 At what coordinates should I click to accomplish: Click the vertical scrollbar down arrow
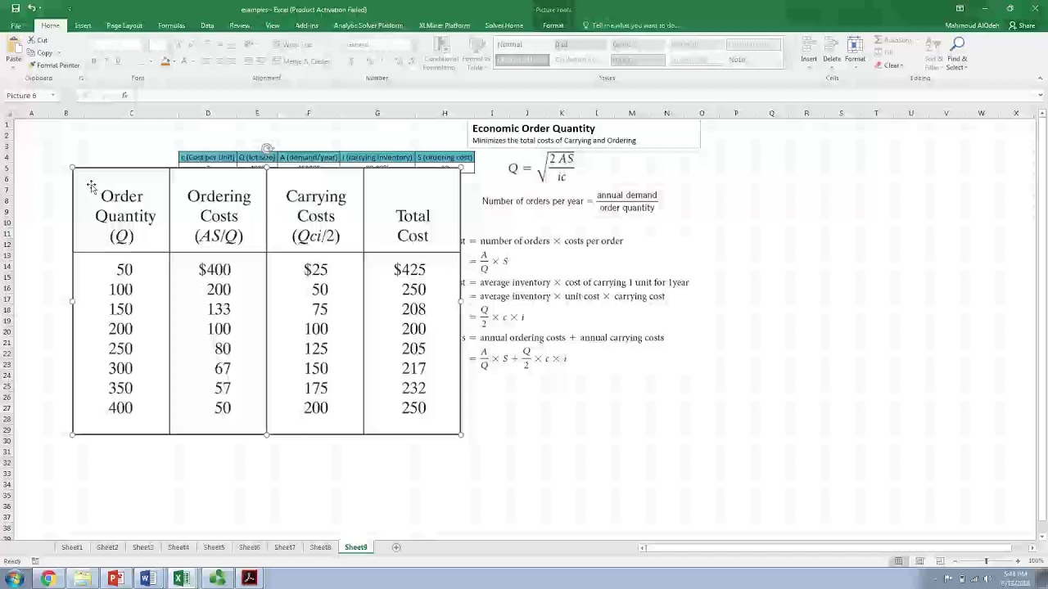click(x=1042, y=536)
